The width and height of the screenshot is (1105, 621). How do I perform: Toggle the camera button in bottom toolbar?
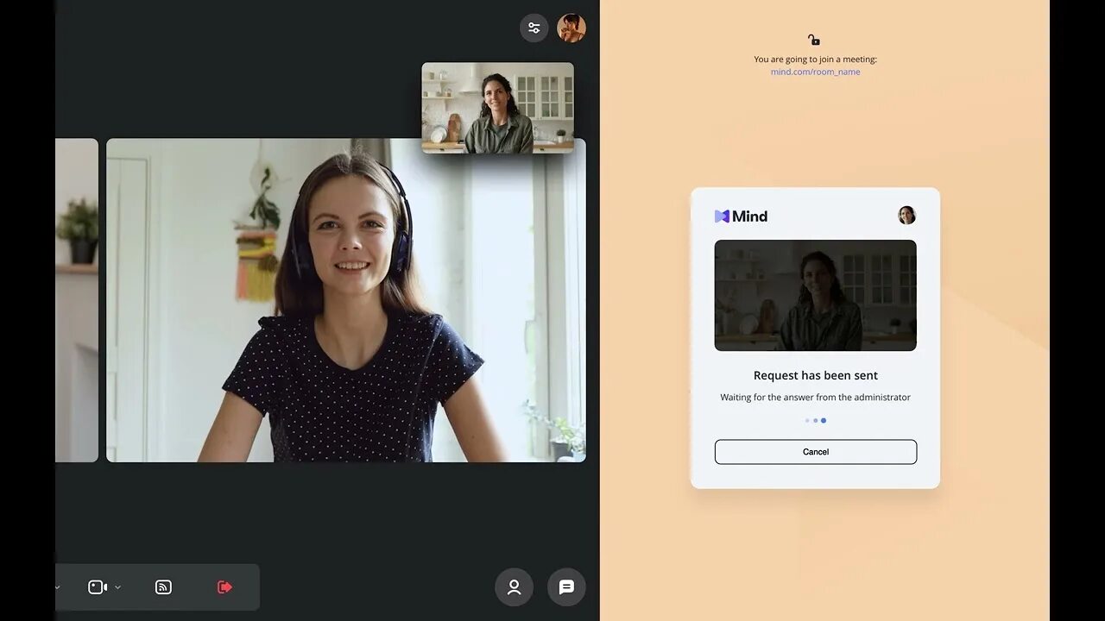coord(98,587)
